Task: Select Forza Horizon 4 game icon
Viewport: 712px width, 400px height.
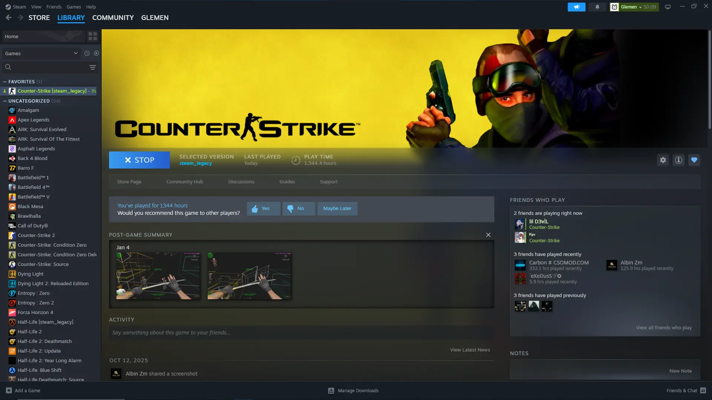Action: tap(12, 312)
